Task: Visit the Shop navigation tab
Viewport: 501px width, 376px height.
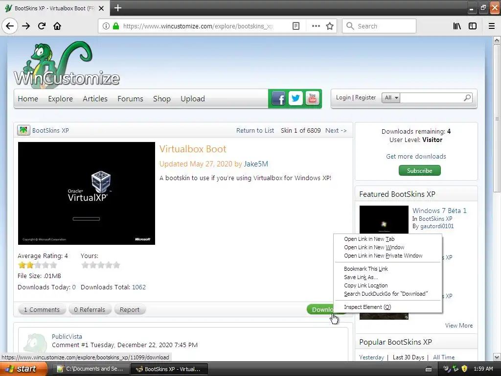Action: pyautogui.click(x=161, y=98)
